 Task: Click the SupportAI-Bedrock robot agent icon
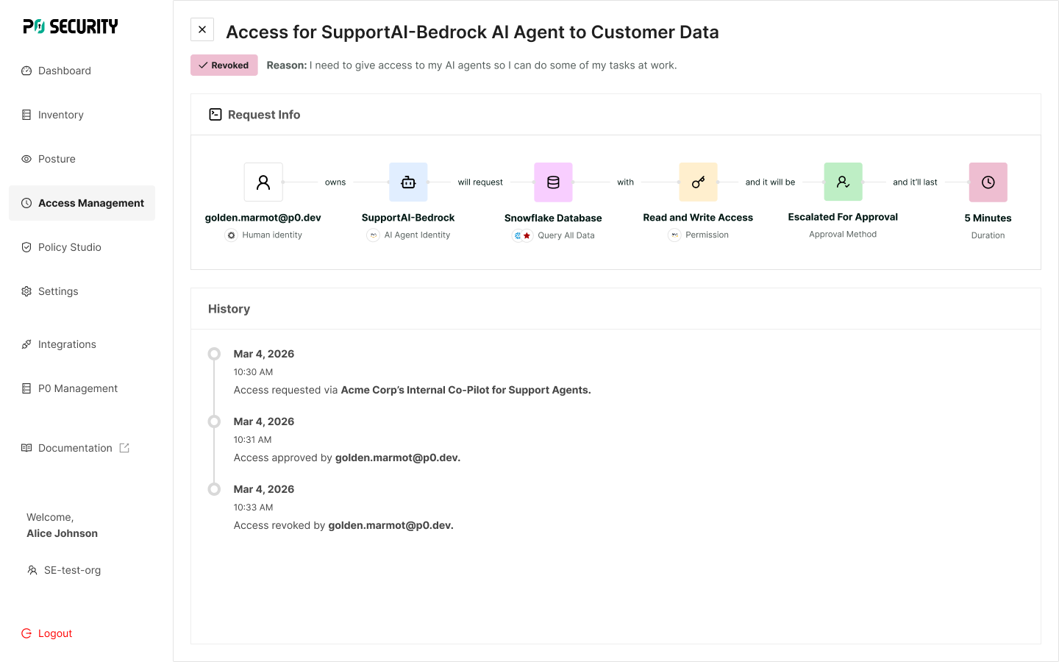pos(408,182)
